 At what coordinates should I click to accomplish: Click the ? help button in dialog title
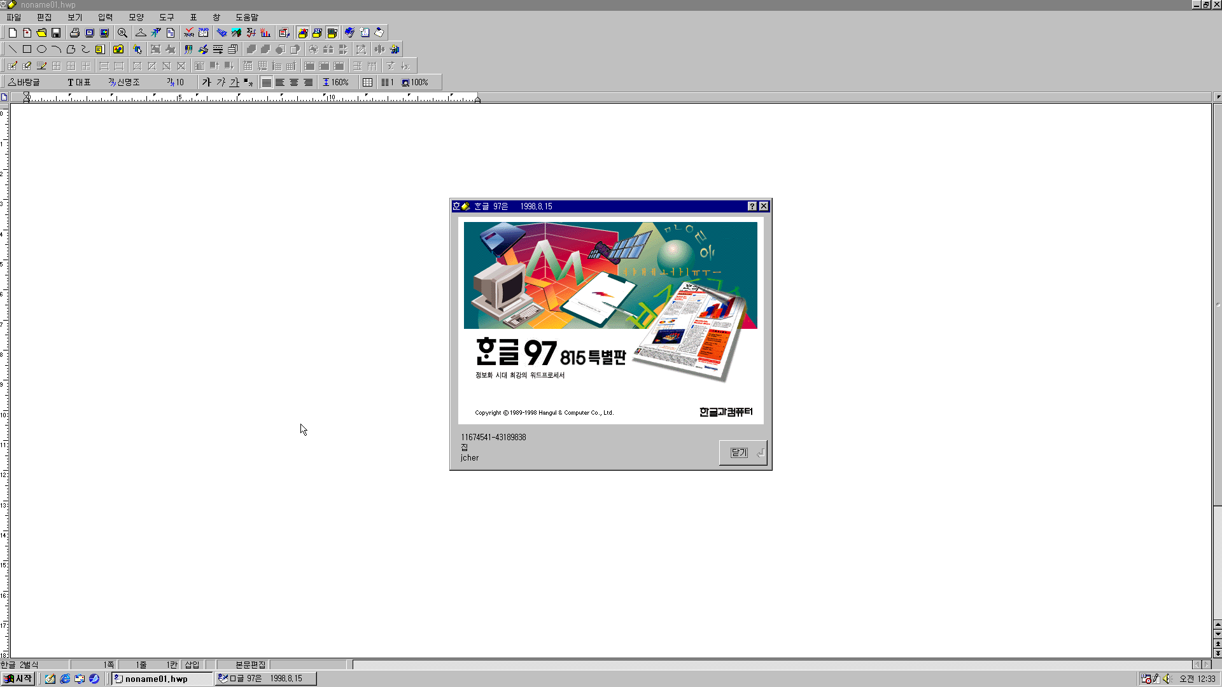coord(752,206)
